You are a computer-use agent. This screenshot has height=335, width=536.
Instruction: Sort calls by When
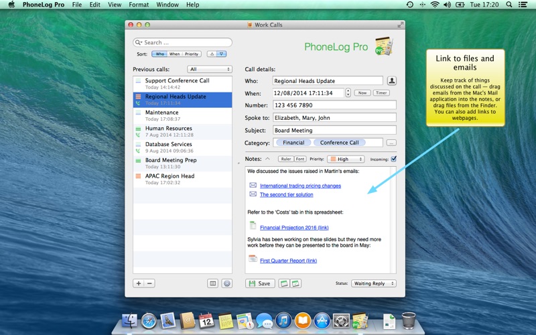click(174, 54)
